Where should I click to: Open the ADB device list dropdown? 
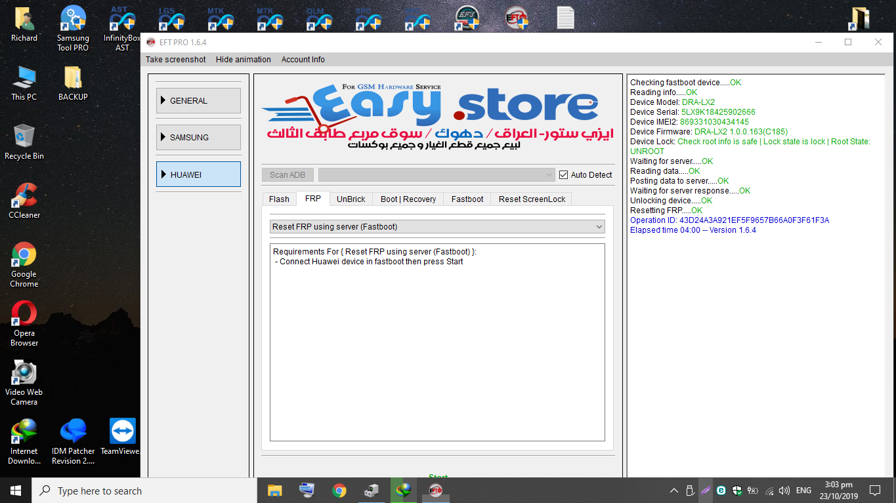coord(437,175)
